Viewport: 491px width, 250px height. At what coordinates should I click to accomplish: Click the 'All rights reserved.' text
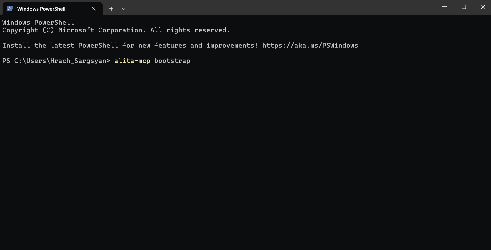click(x=190, y=30)
